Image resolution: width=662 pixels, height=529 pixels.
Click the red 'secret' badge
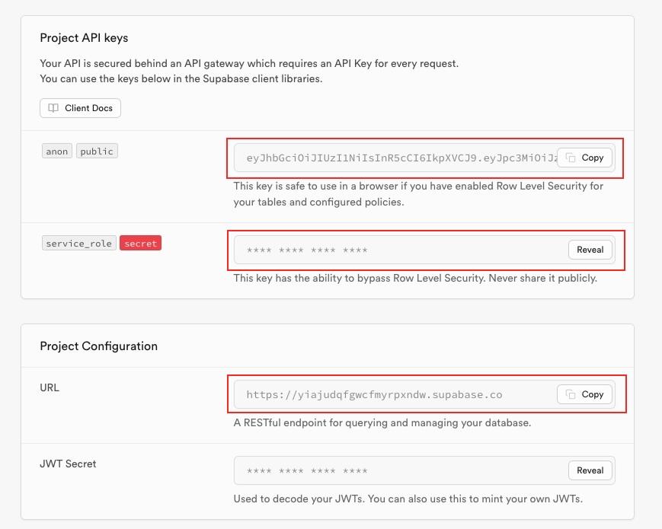pyautogui.click(x=140, y=244)
